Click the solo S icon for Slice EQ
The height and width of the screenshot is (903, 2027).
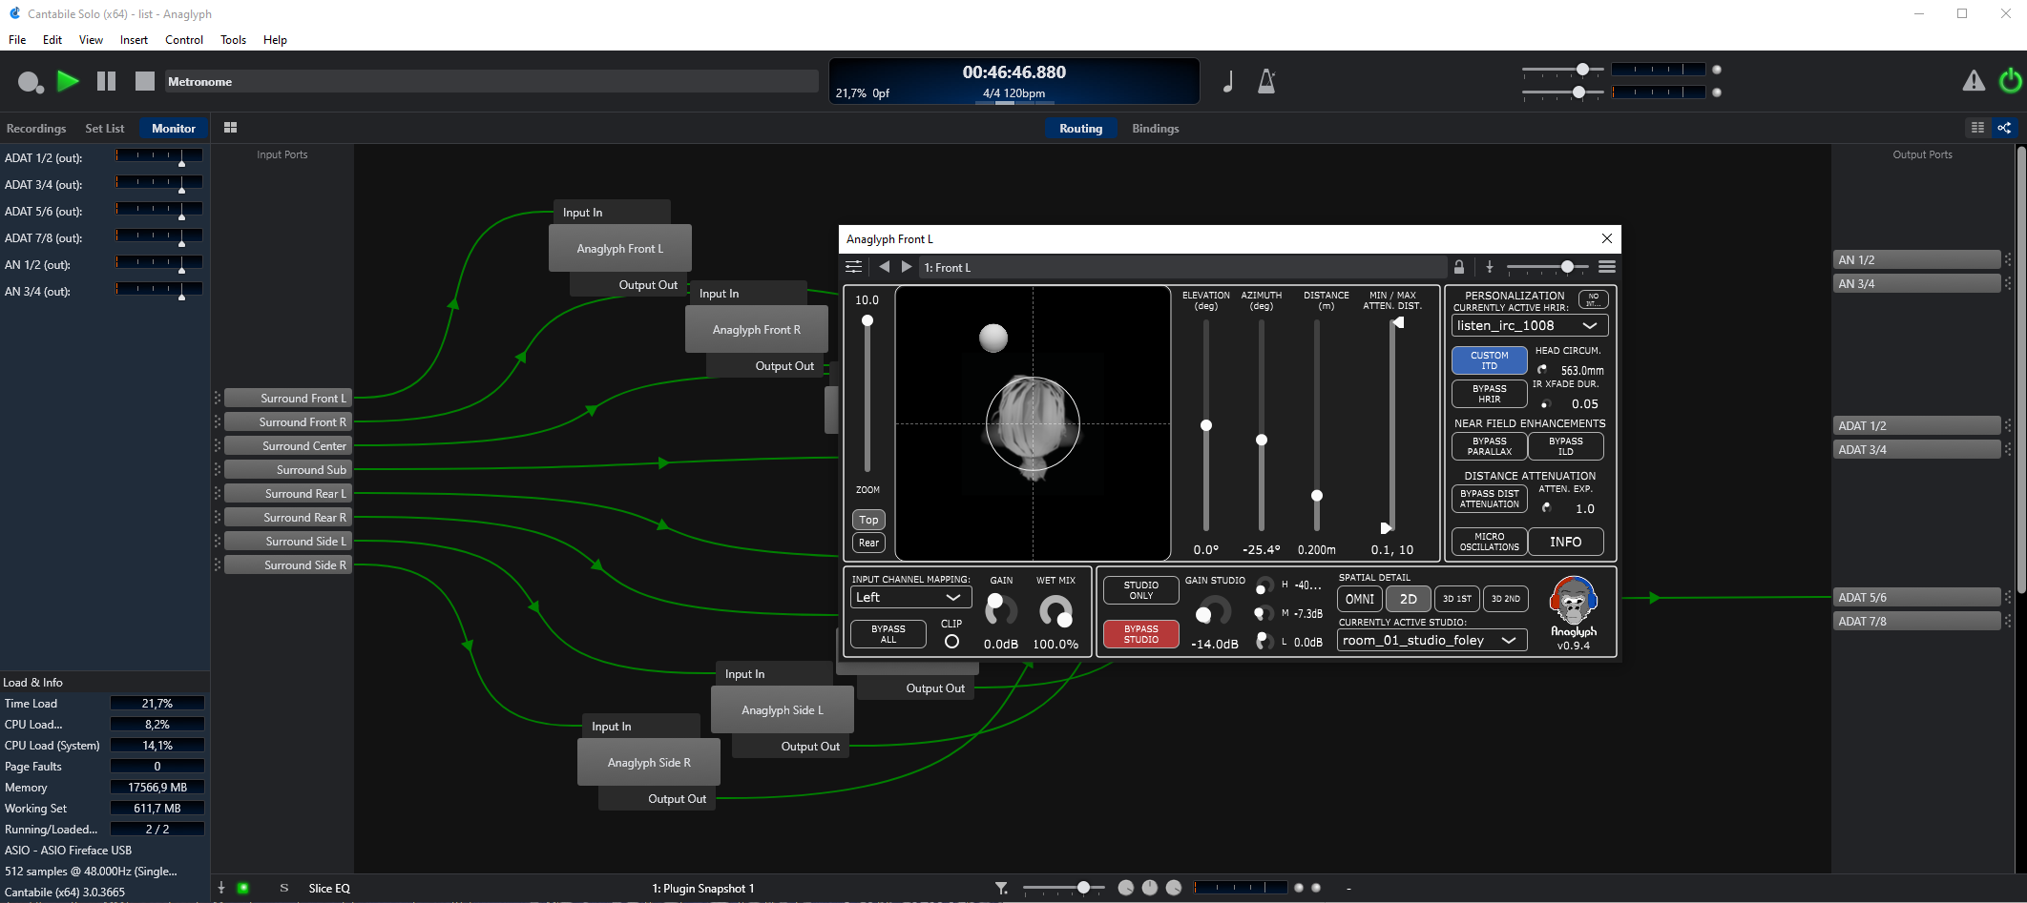(283, 888)
